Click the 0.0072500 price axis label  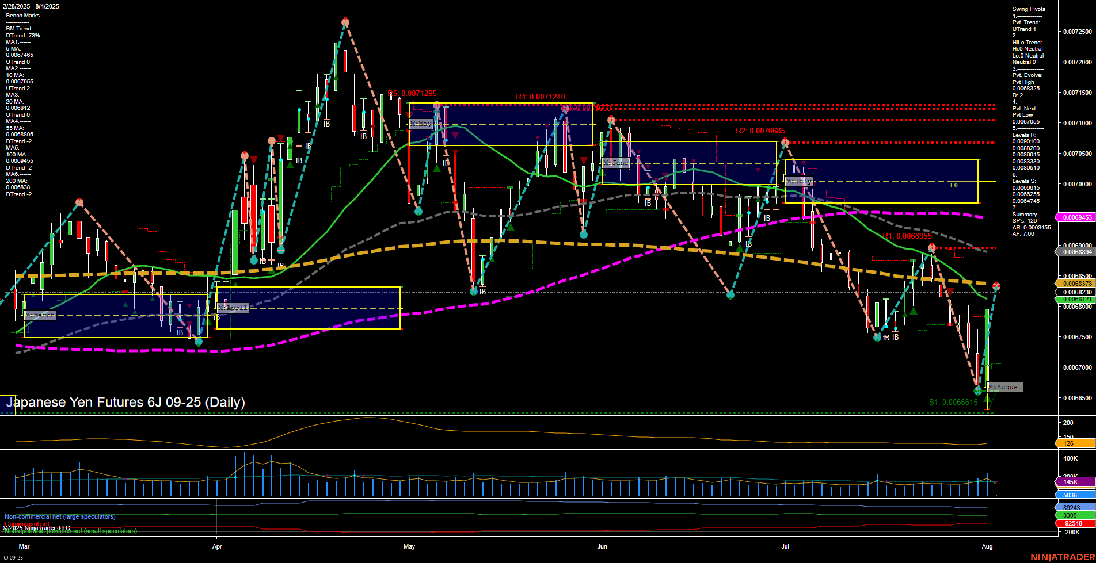tap(1077, 32)
